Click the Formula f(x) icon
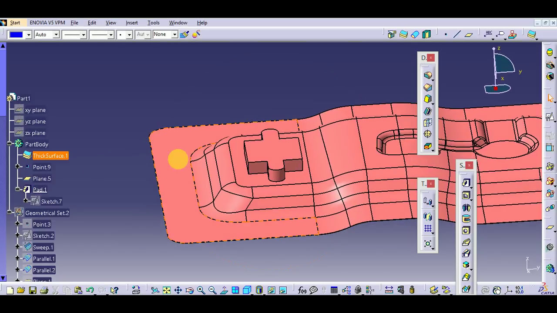Image resolution: width=557 pixels, height=313 pixels. point(302,290)
